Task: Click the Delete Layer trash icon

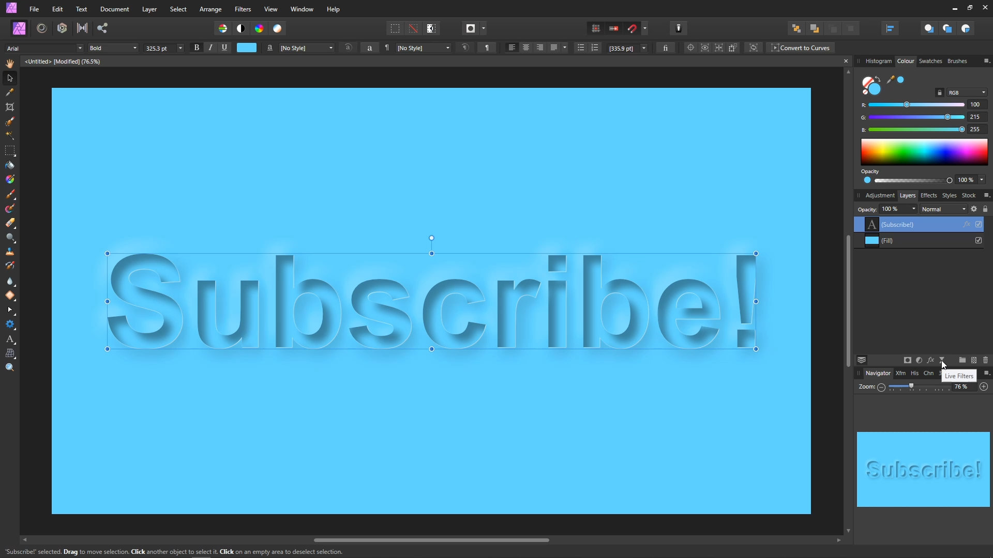Action: 985,360
